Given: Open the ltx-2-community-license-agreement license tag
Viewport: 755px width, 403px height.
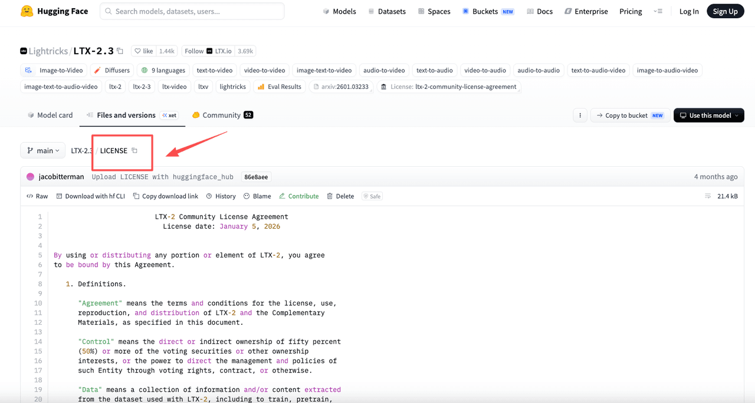Looking at the screenshot, I should point(449,87).
